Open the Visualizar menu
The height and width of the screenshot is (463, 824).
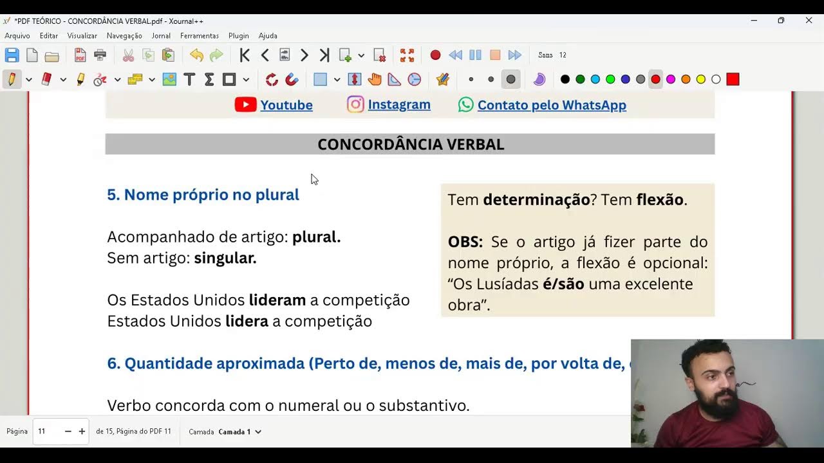click(x=82, y=36)
